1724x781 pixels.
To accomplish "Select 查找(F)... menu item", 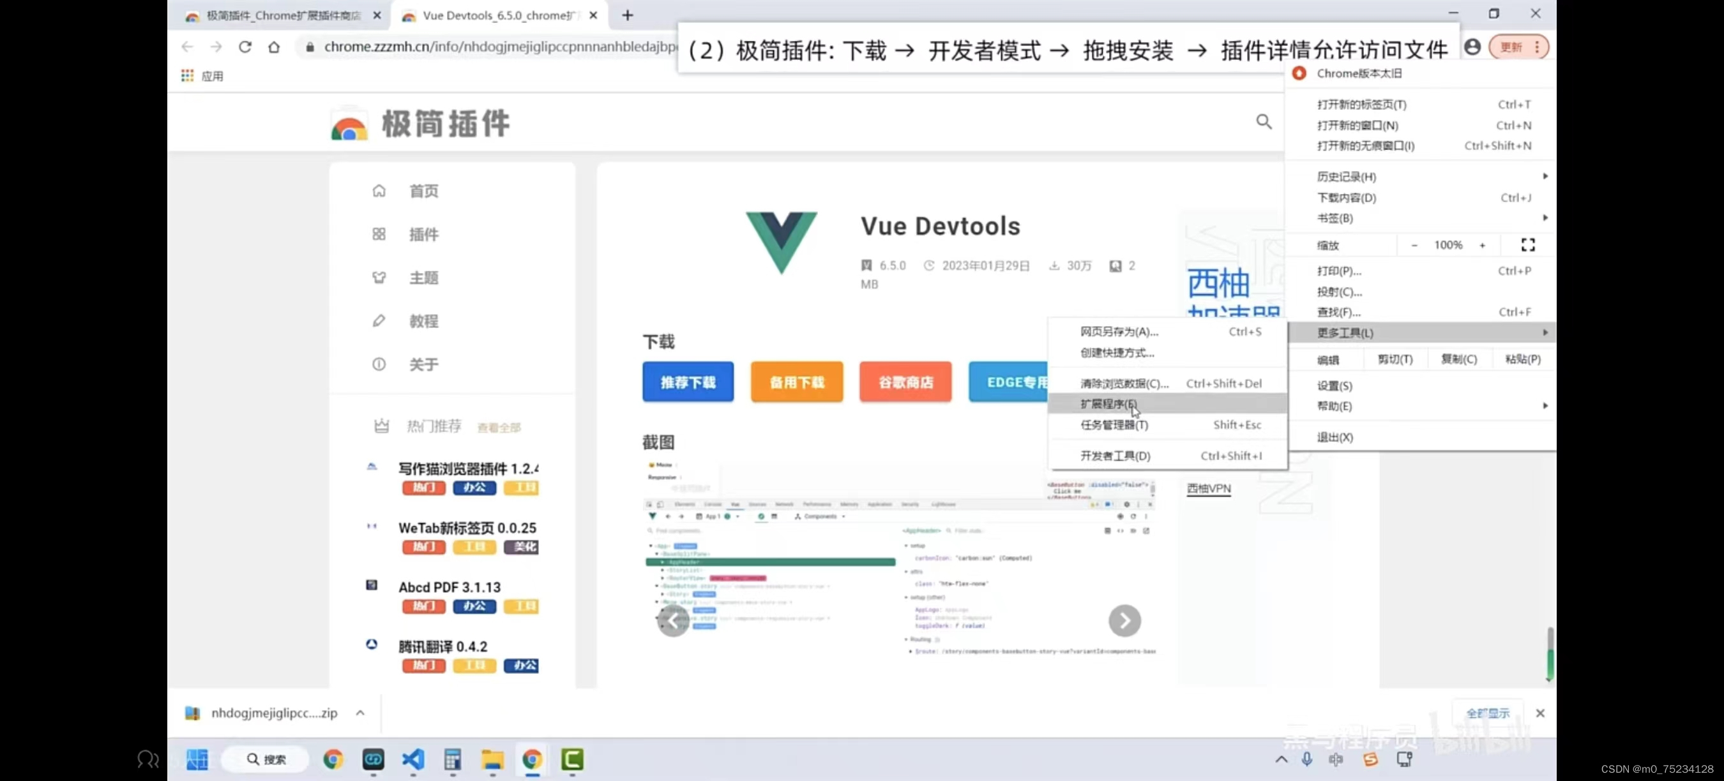I will click(x=1420, y=312).
